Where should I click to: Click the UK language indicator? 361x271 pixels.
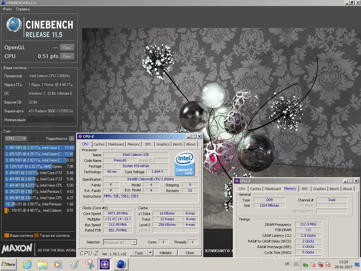[x=287, y=263]
